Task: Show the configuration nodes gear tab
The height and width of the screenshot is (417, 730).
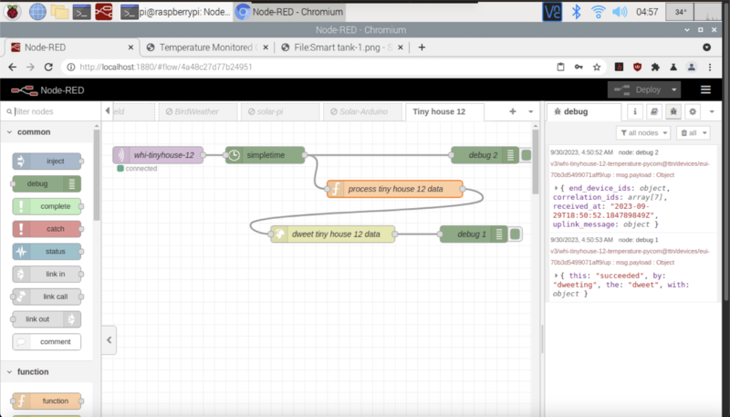Action: coord(693,111)
